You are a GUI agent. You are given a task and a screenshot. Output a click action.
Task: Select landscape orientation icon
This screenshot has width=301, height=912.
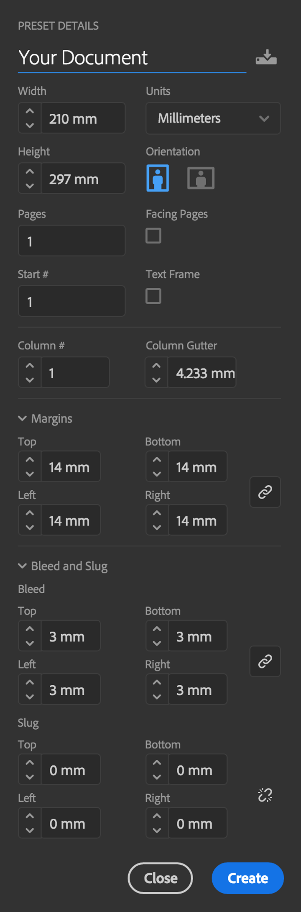201,178
